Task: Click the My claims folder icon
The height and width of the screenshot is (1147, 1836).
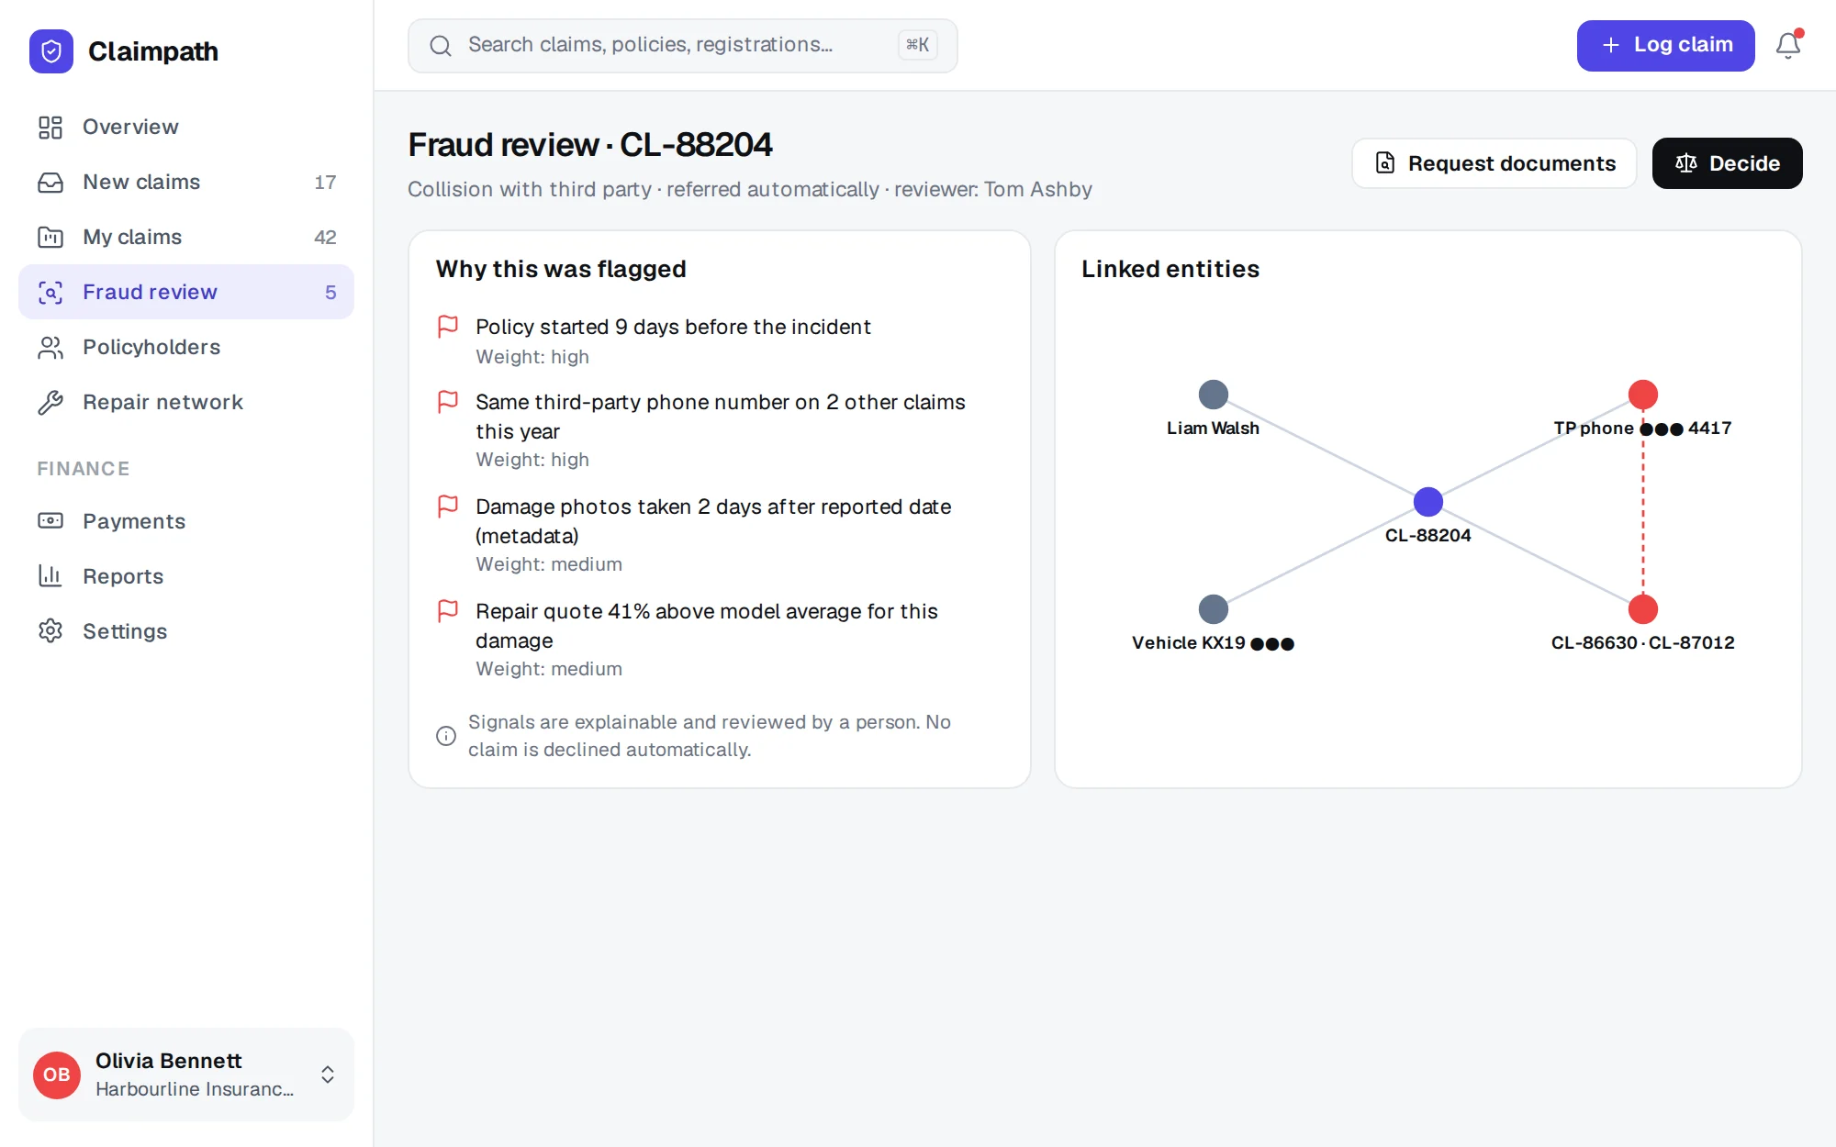Action: [50, 237]
